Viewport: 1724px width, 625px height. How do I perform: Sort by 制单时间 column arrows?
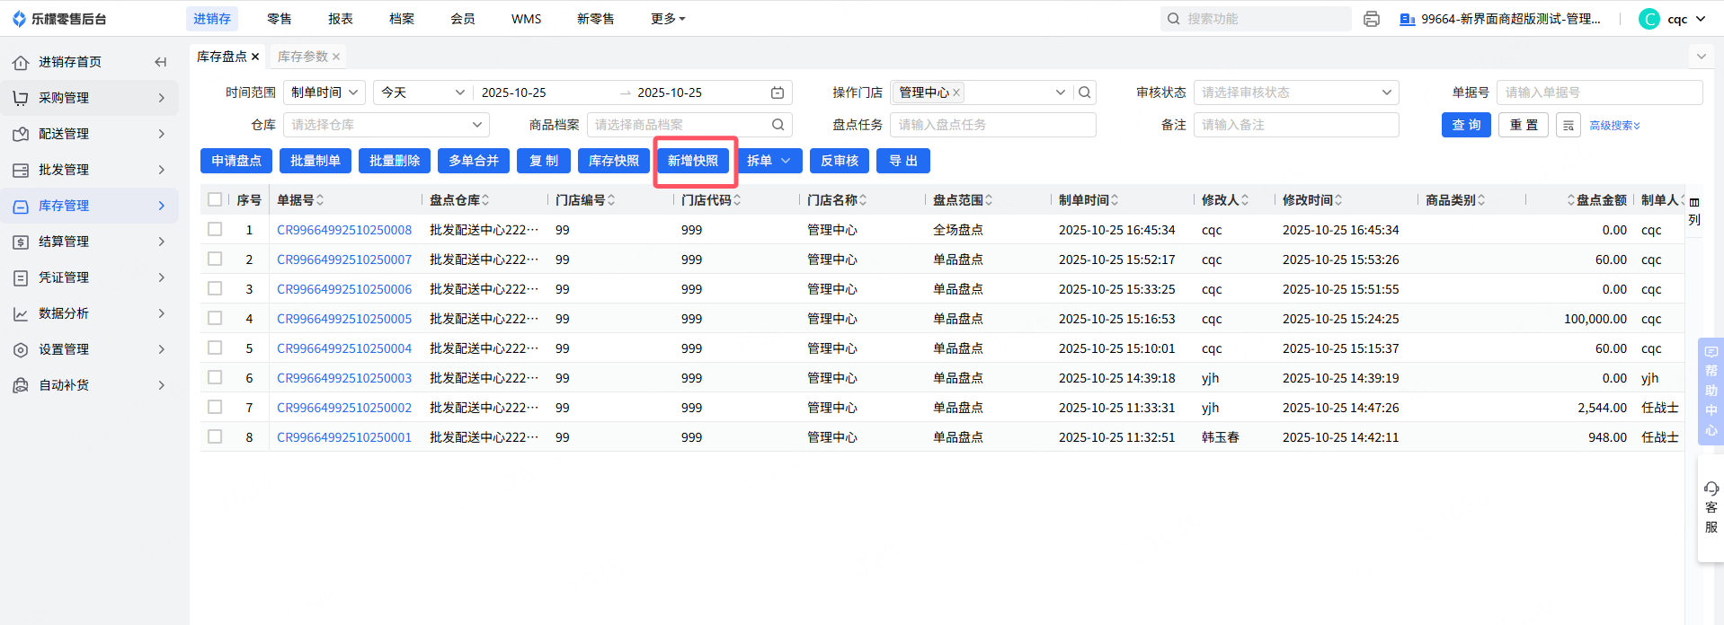point(1115,200)
